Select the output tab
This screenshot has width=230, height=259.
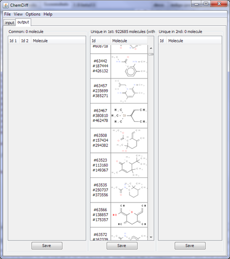coord(23,22)
